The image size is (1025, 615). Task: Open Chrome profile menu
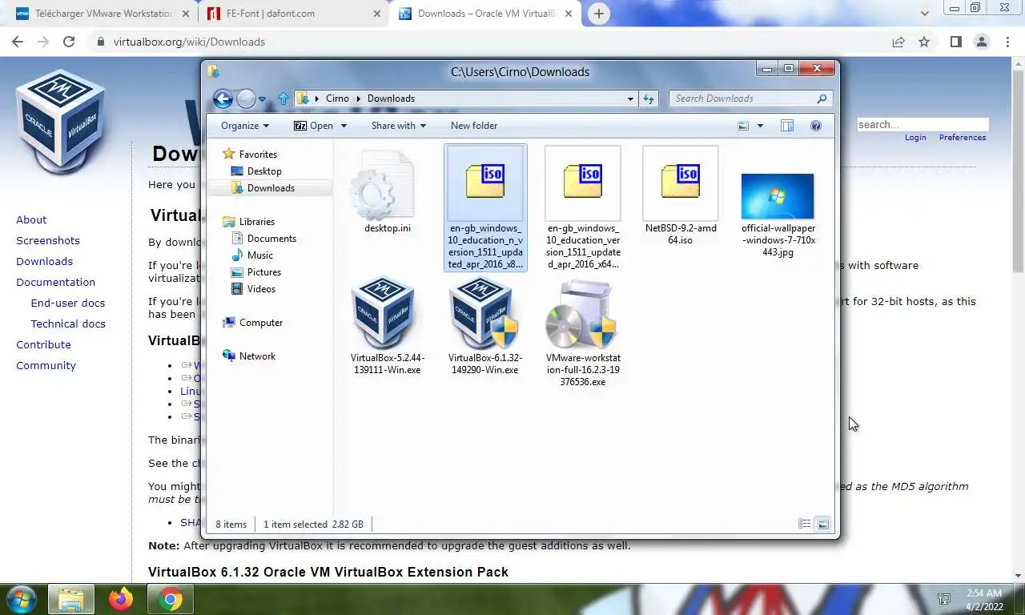981,42
